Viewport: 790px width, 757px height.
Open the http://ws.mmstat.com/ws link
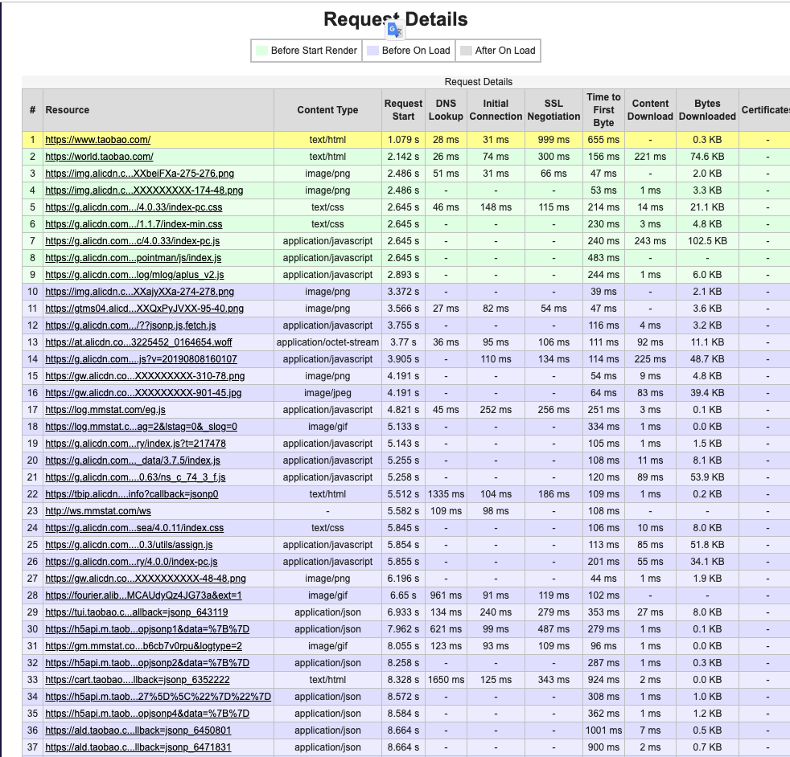[x=98, y=511]
